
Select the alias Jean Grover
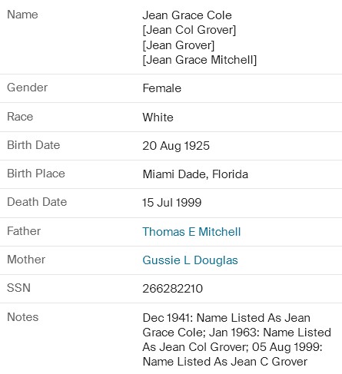pyautogui.click(x=178, y=45)
